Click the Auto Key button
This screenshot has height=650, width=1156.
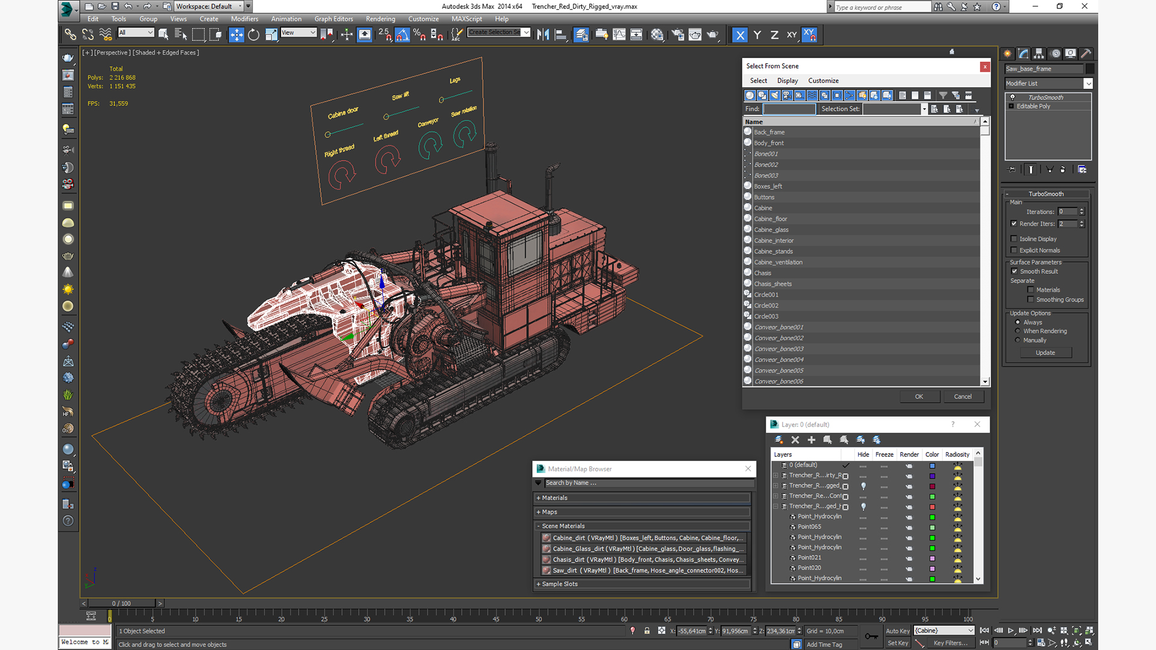897,631
